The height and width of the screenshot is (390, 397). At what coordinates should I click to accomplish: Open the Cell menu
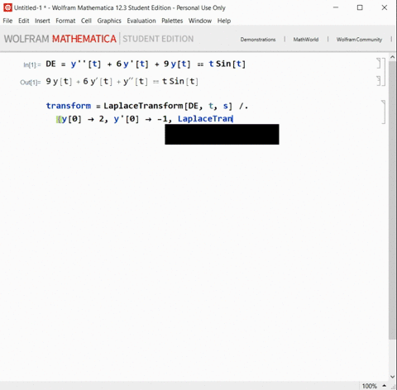(86, 21)
